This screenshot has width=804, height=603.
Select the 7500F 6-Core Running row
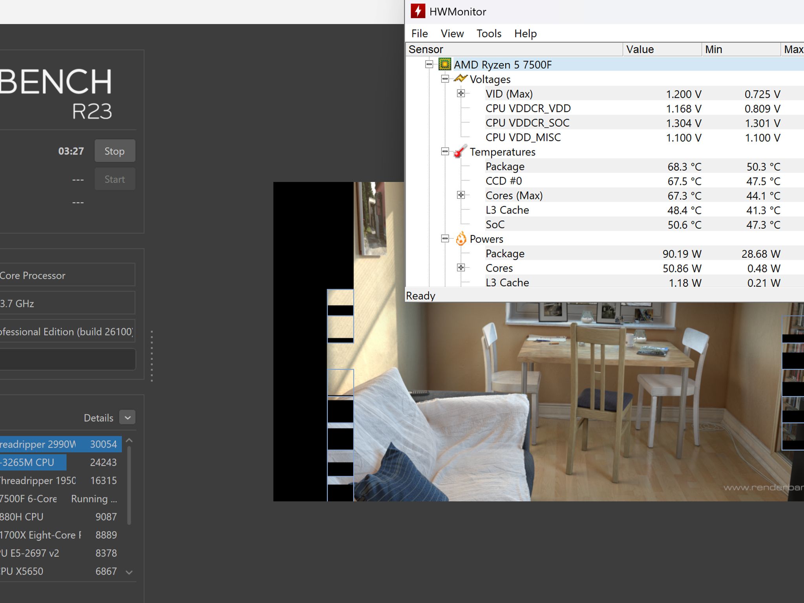click(60, 499)
